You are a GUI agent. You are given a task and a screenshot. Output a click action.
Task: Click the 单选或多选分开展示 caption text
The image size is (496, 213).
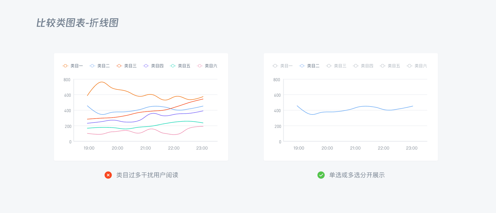[357, 175]
